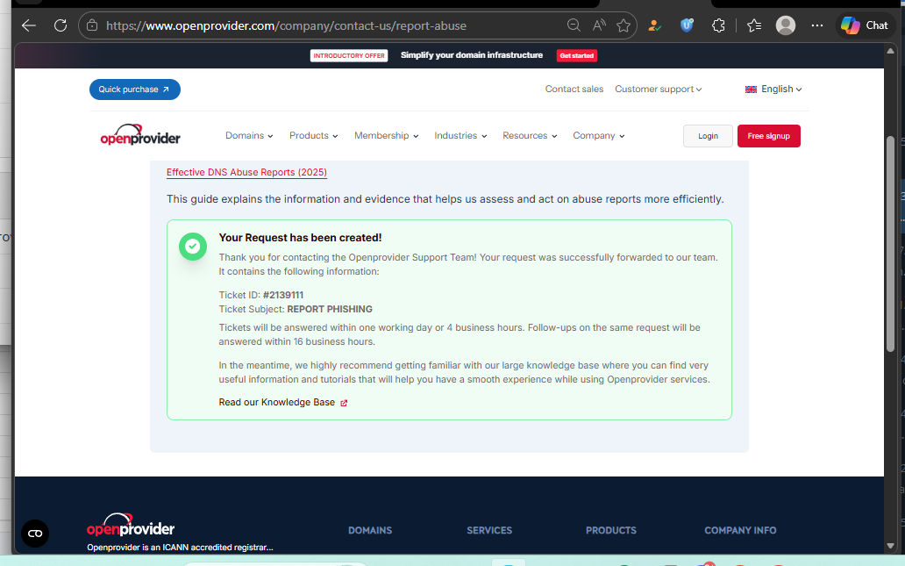Open the Read our Knowledge Base link
This screenshot has height=566, width=905.
276,402
